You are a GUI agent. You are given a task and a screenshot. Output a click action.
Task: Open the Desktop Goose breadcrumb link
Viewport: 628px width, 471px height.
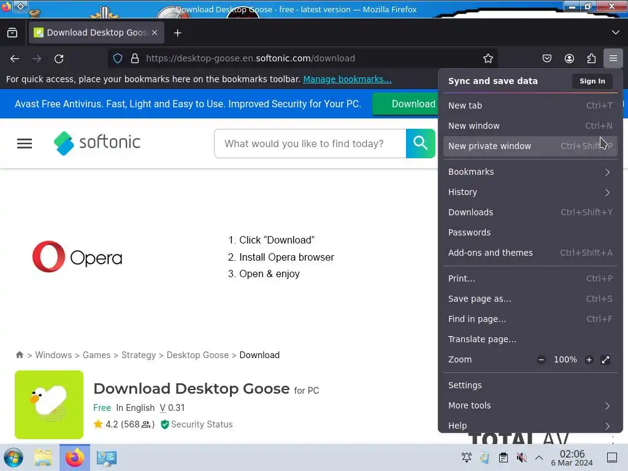197,355
